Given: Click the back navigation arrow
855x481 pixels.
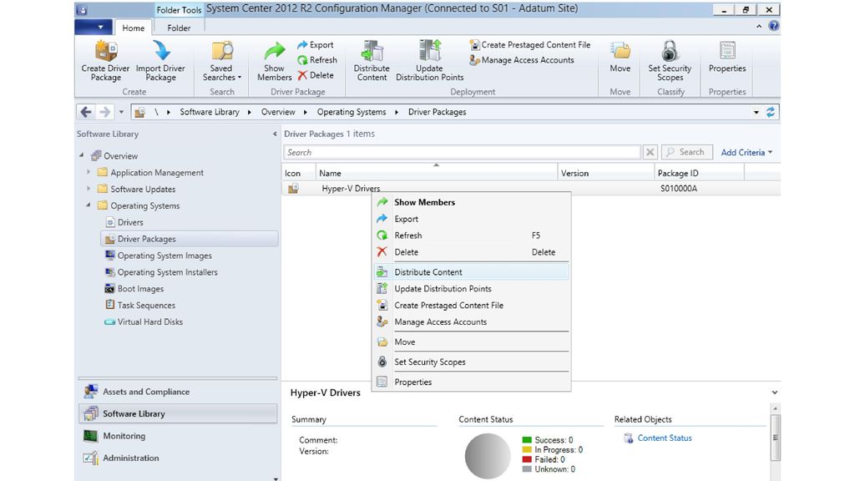Looking at the screenshot, I should (86, 112).
